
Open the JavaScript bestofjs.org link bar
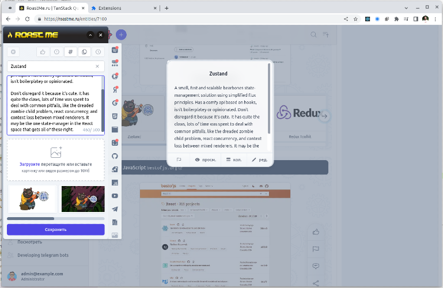pos(225,168)
